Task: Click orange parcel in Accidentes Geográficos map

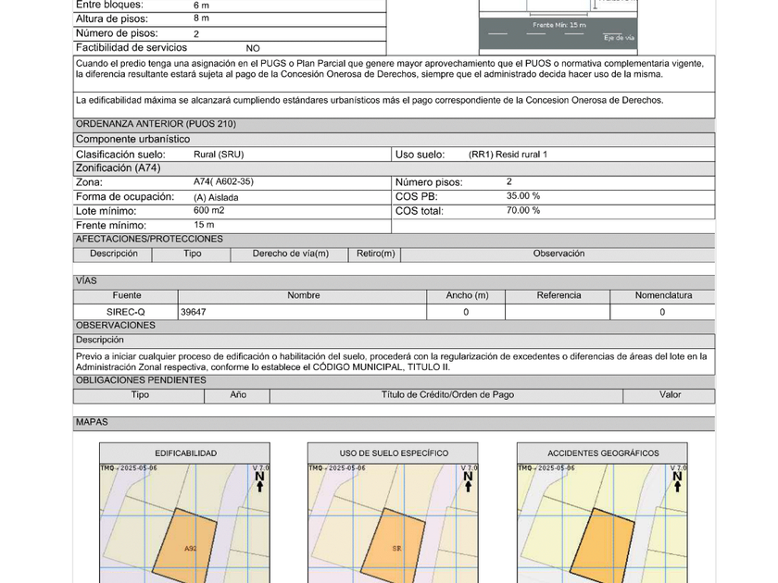Action: click(x=602, y=548)
